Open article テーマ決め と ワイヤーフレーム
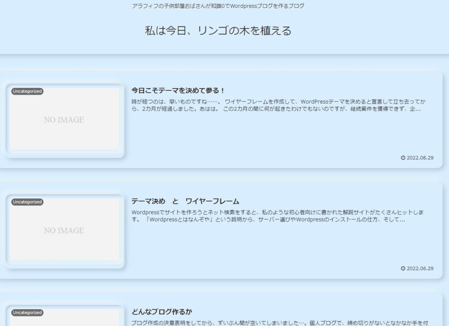 pos(185,201)
